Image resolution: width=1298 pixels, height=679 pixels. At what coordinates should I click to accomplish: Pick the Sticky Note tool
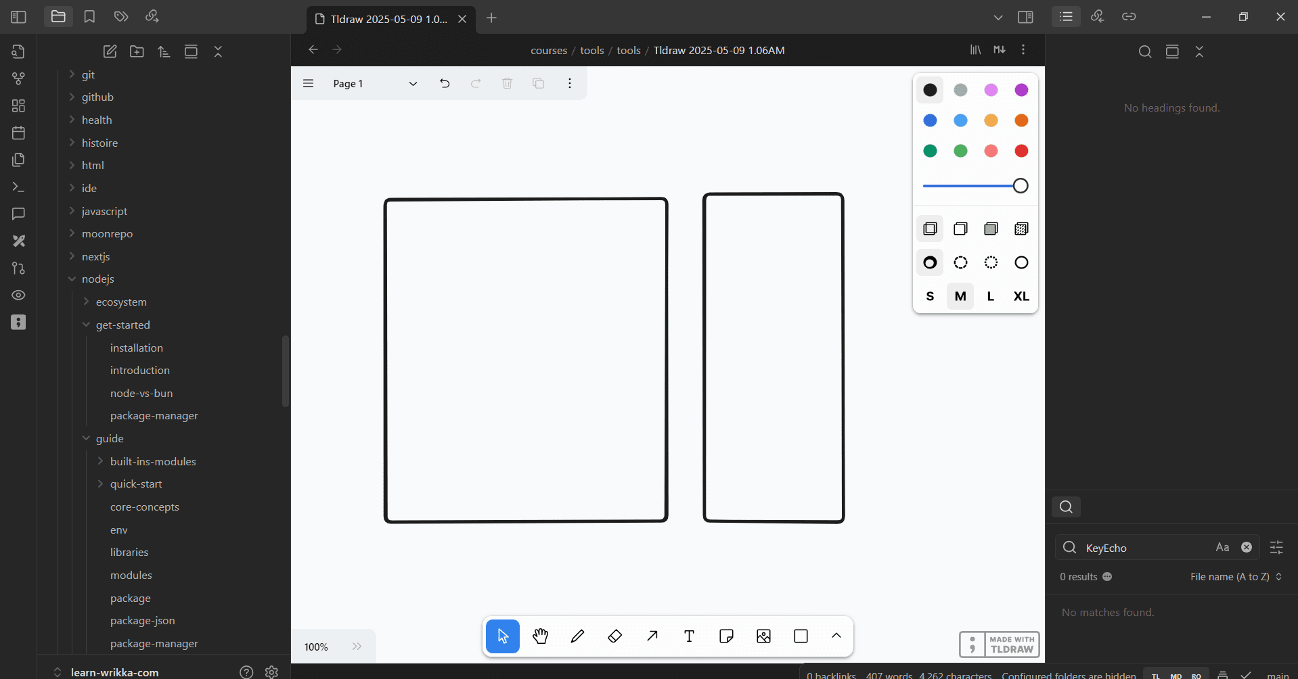[x=726, y=636]
